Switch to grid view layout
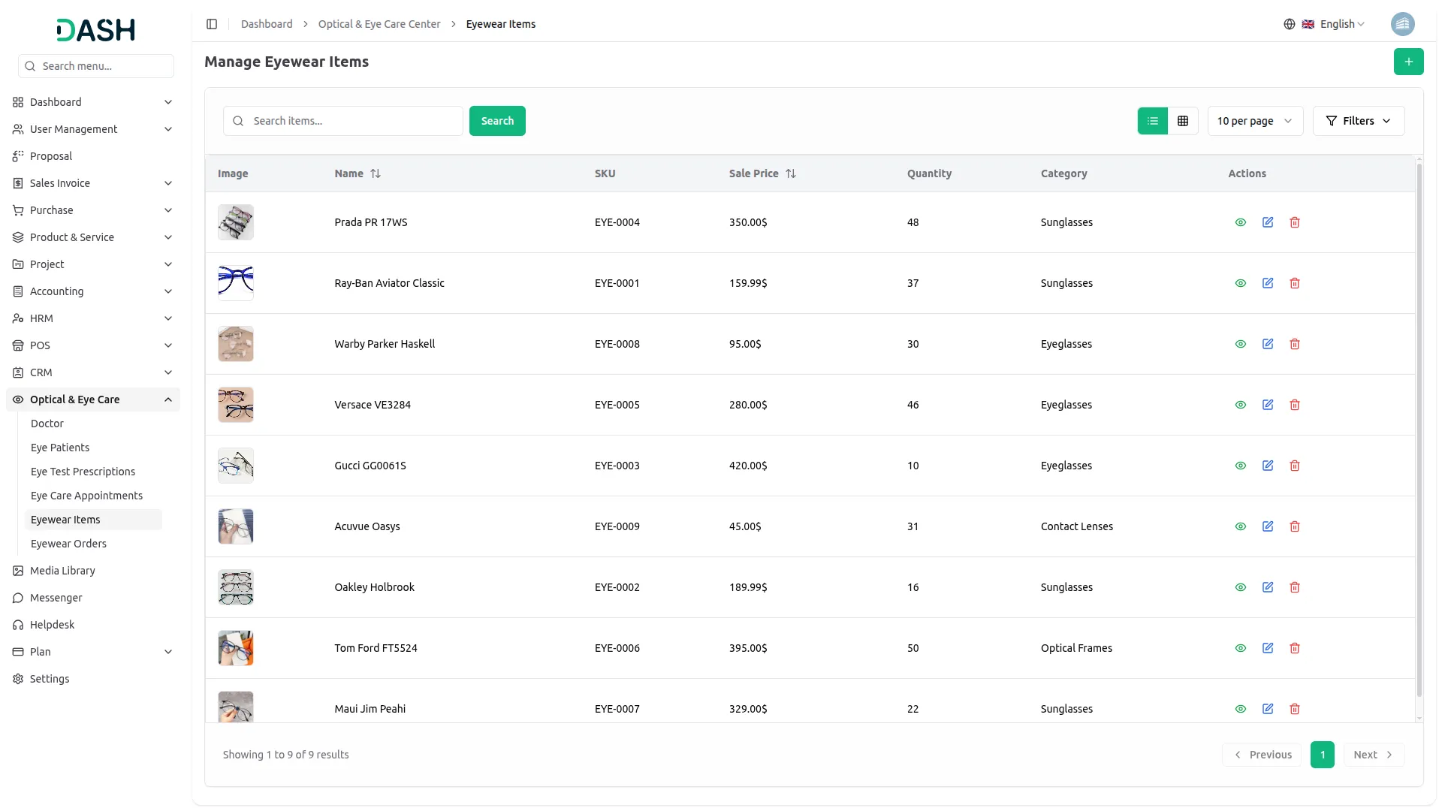This screenshot has width=1442, height=811. point(1183,121)
